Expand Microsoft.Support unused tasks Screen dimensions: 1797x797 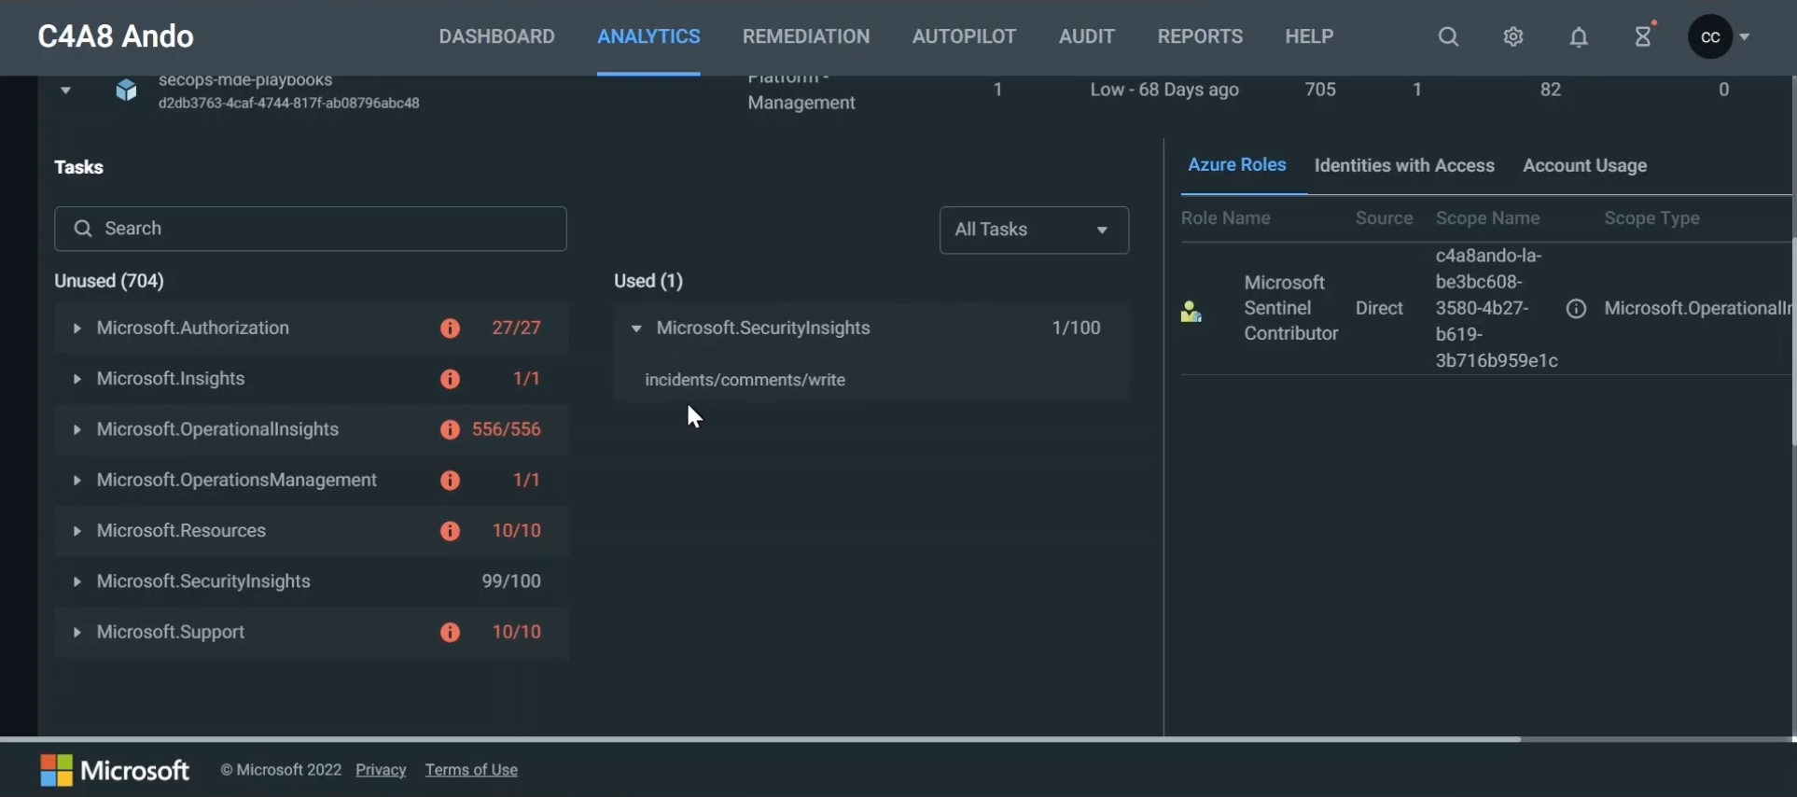point(77,633)
